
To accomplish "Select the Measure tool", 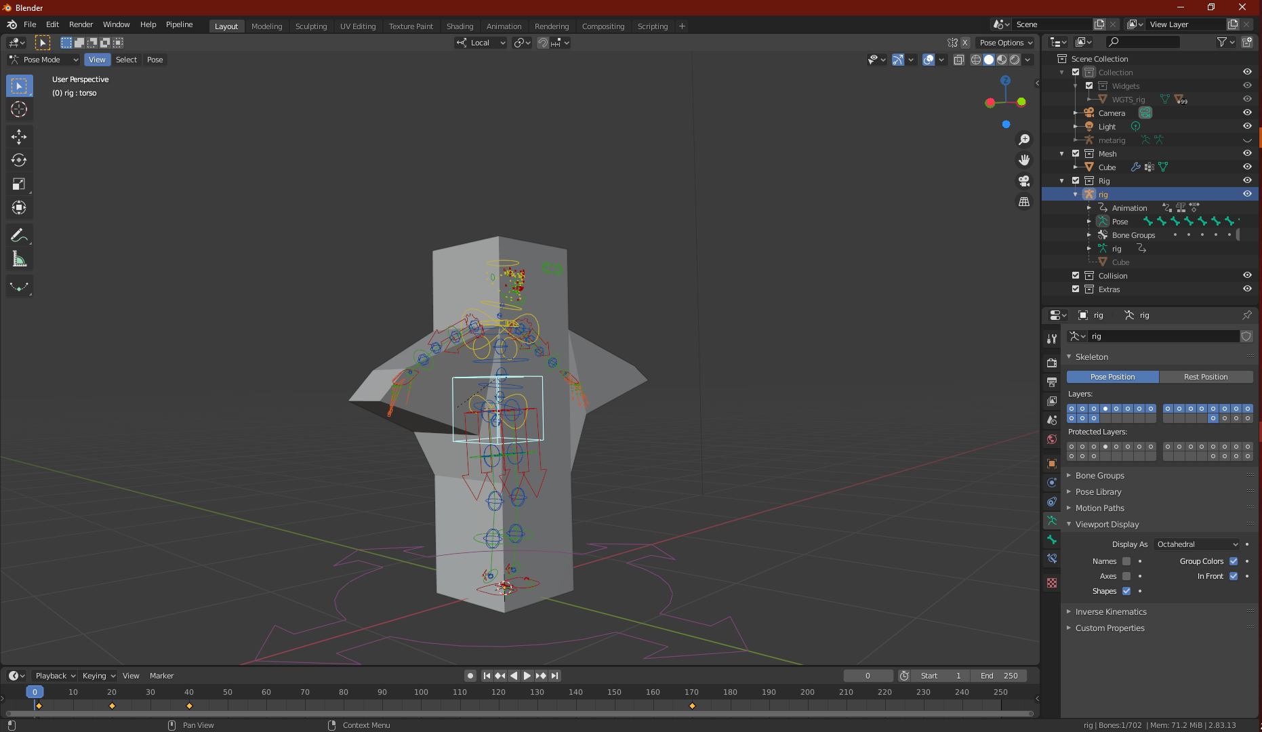I will tap(19, 258).
